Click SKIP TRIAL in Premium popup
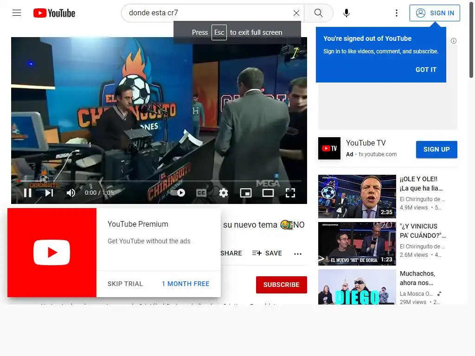 coord(125,284)
